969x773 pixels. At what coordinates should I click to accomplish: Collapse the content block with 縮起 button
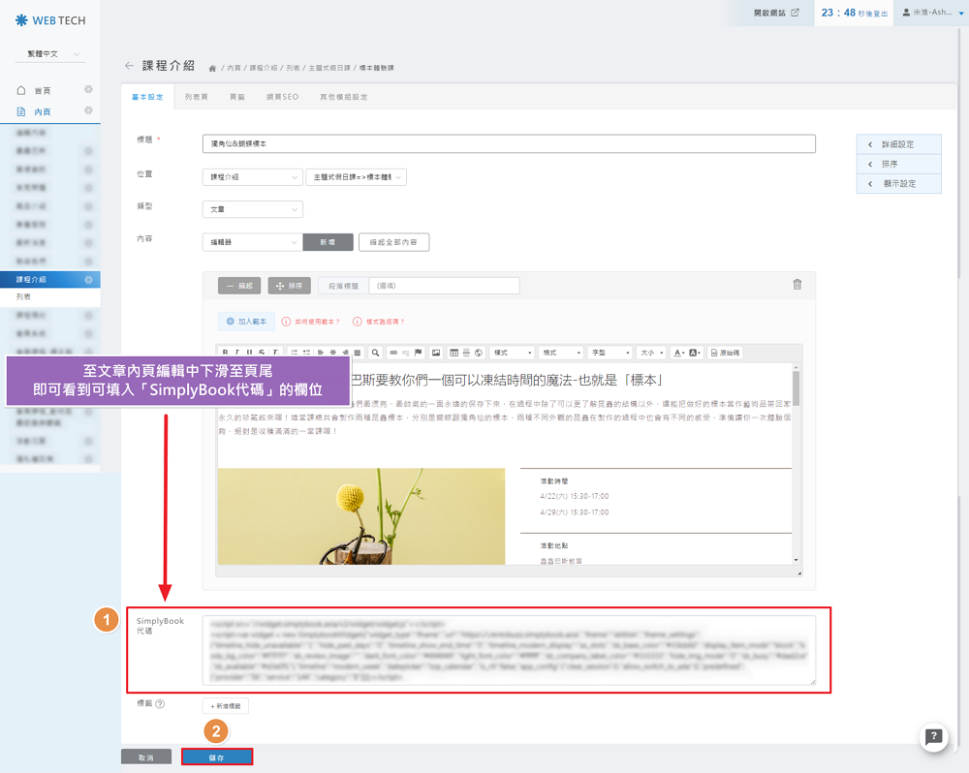tap(239, 286)
